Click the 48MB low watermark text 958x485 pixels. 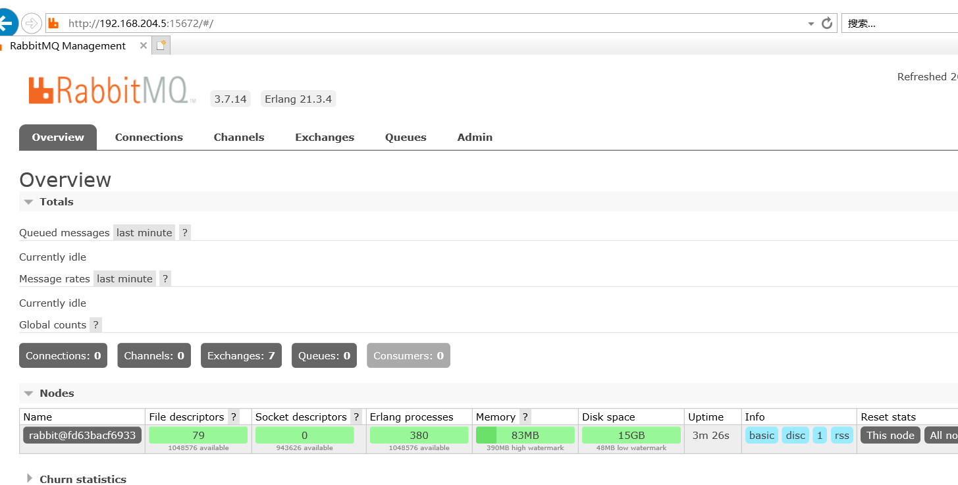point(631,448)
